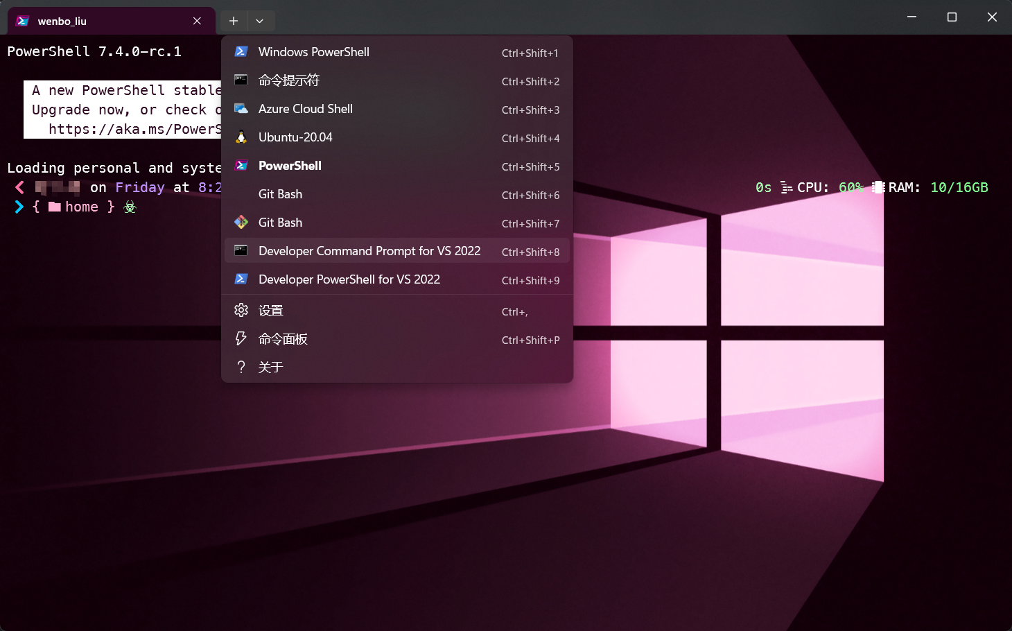Click the pink left chevron in prompt

click(19, 187)
